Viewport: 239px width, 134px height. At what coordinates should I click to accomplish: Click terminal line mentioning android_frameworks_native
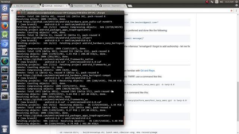(x=55, y=59)
